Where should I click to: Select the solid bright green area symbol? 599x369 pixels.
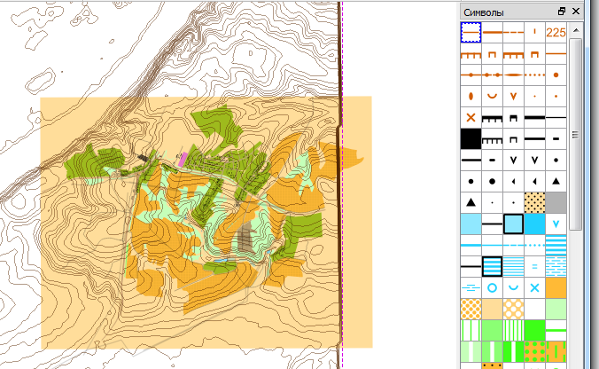click(534, 330)
